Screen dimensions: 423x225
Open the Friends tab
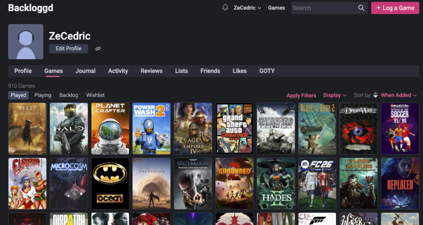click(x=210, y=71)
